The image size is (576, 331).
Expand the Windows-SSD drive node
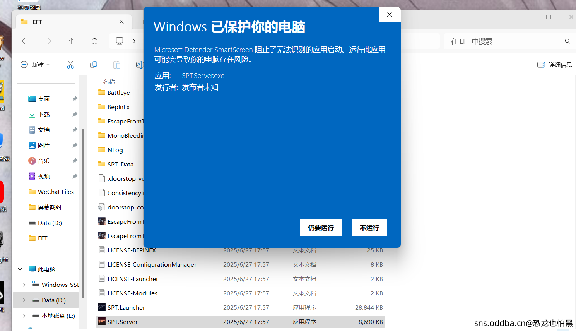click(x=24, y=285)
